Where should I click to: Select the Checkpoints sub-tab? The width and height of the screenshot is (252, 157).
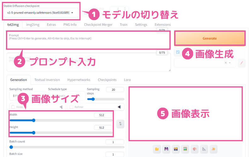(107, 80)
